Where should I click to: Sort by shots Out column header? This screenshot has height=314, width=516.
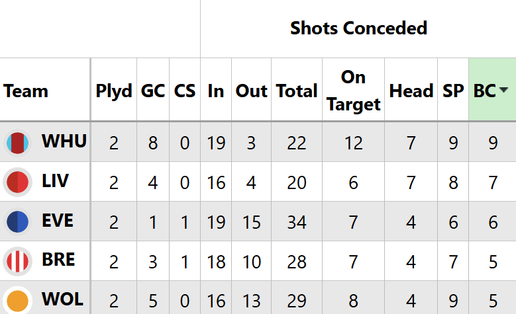[x=252, y=91]
